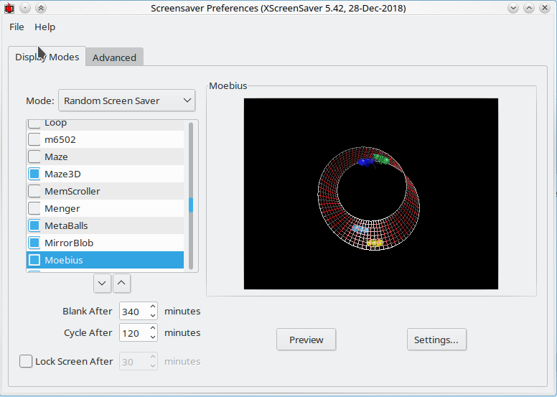Click the Preview button
Image resolution: width=557 pixels, height=397 pixels.
coord(306,340)
